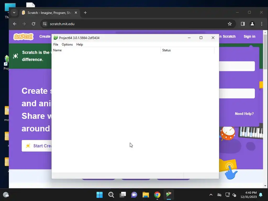Image resolution: width=268 pixels, height=201 pixels.
Task: Maximize the Project64 window
Action: pyautogui.click(x=201, y=38)
